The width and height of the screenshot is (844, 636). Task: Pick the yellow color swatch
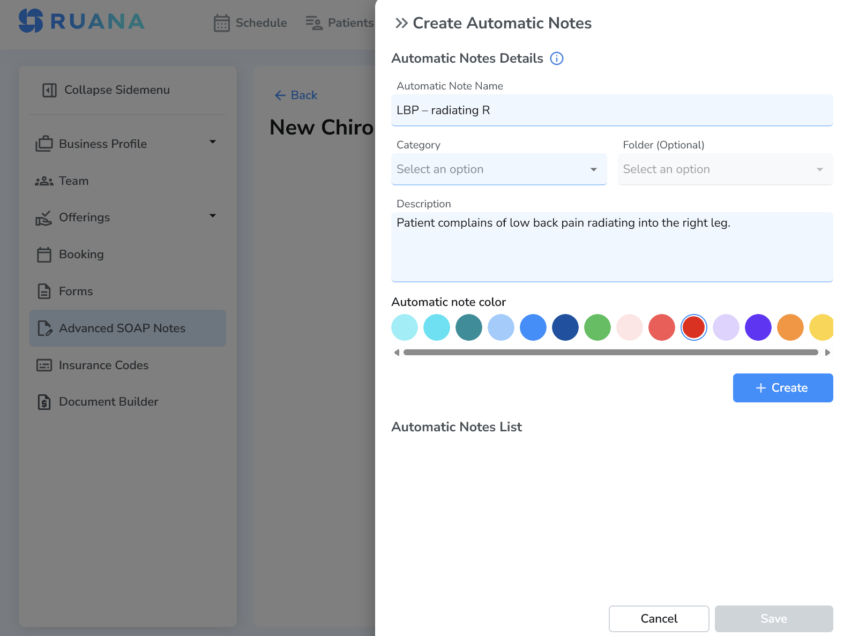pyautogui.click(x=821, y=327)
